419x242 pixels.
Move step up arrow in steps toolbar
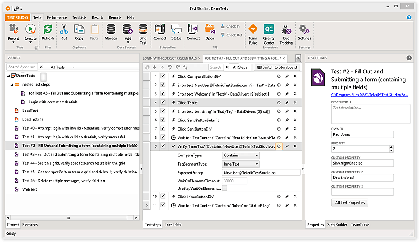tap(162, 67)
